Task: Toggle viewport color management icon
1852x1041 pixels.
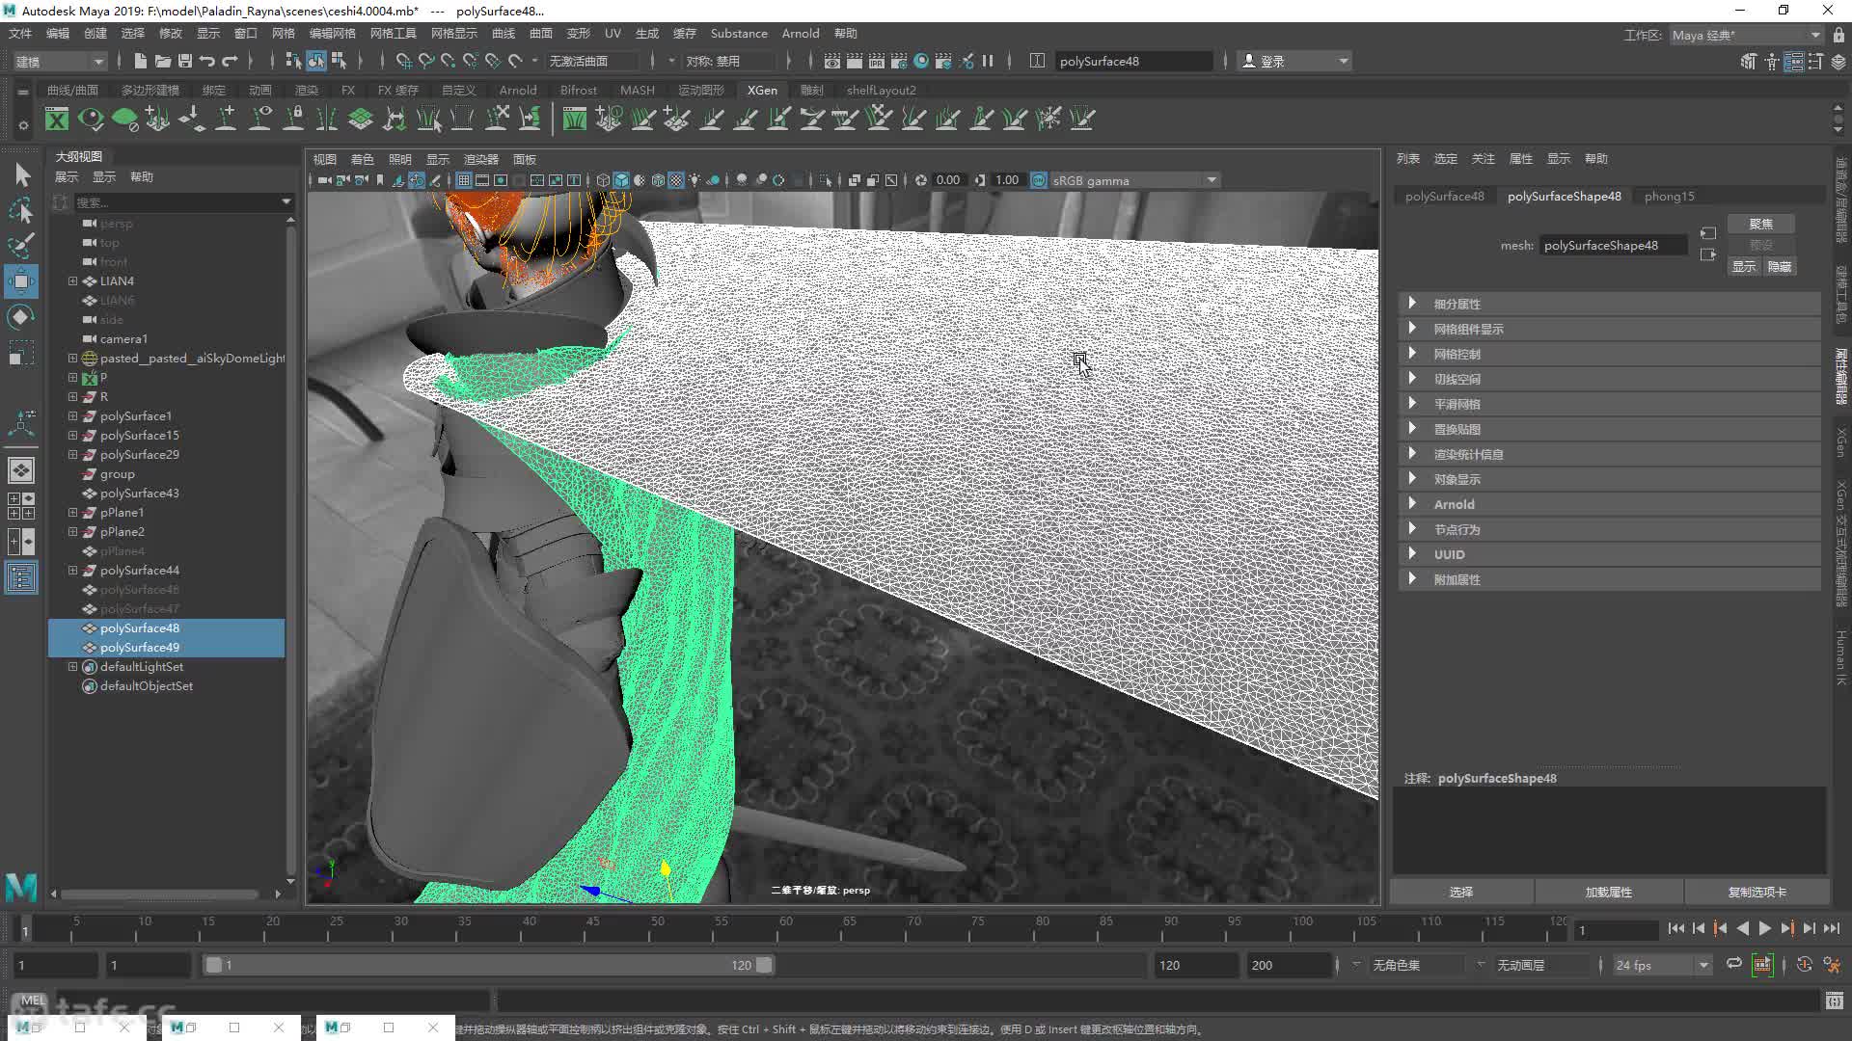Action: (1039, 180)
